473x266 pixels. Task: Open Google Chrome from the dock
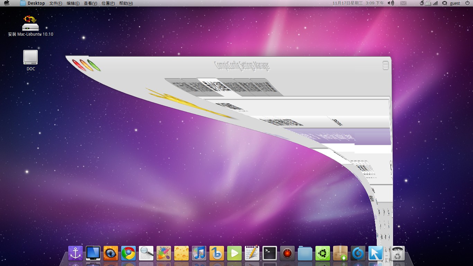click(x=128, y=254)
